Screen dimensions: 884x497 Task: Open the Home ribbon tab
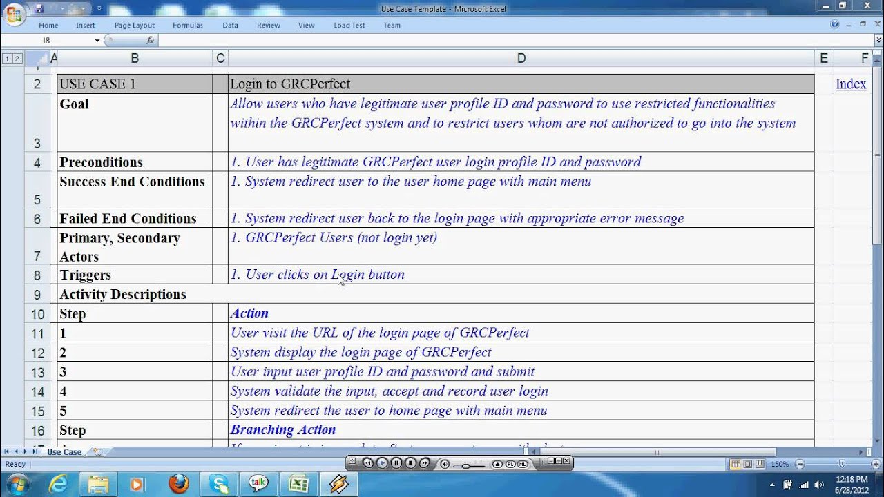(x=48, y=26)
